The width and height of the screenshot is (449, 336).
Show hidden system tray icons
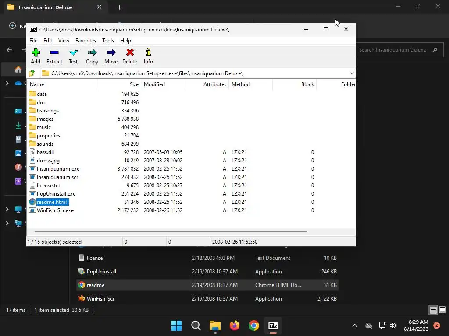pos(354,325)
